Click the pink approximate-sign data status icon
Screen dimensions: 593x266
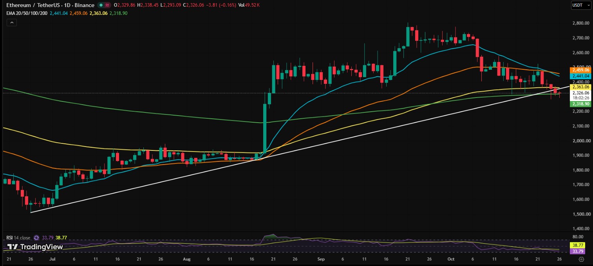[107, 5]
